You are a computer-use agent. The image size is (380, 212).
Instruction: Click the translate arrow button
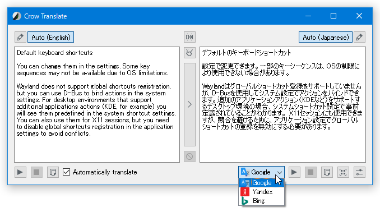pyautogui.click(x=189, y=104)
